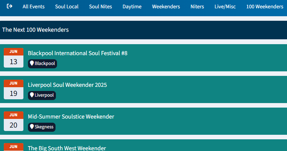
Task: Click the June 20 calendar date icon
Action: [14, 121]
